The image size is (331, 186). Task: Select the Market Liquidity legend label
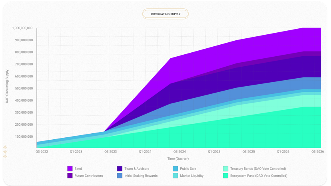point(191,176)
